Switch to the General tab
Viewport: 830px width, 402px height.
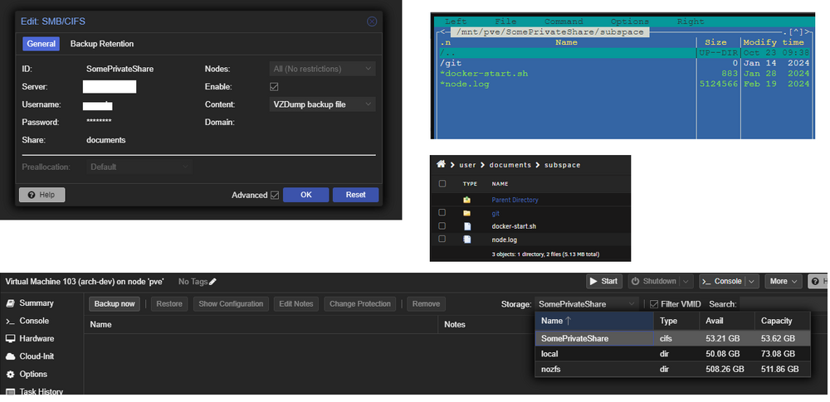pyautogui.click(x=41, y=44)
